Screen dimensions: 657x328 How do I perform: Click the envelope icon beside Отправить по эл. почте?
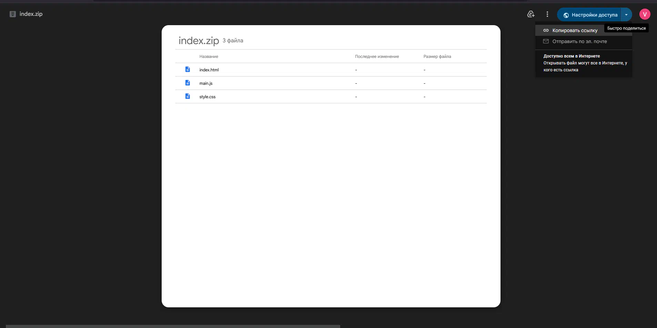tap(546, 41)
